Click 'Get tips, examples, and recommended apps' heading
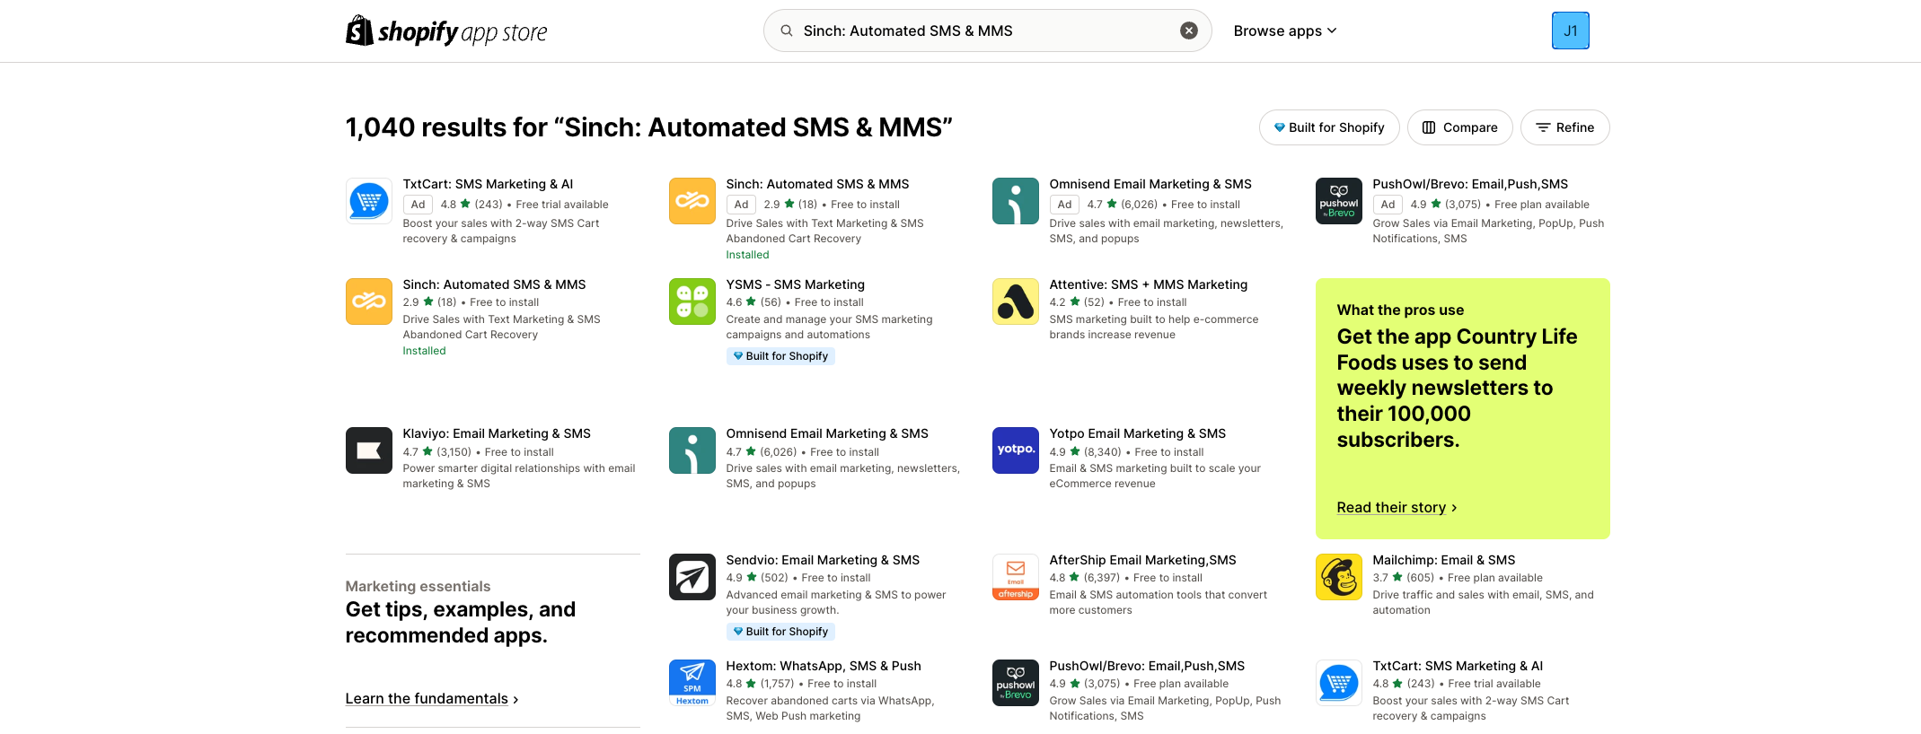This screenshot has width=1921, height=734. tap(461, 622)
